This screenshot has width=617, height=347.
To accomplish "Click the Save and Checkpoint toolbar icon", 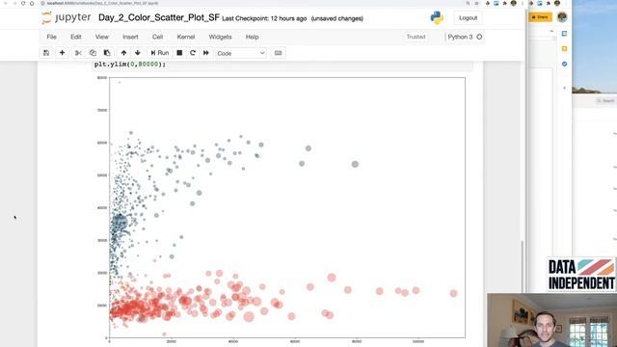I will 46,53.
